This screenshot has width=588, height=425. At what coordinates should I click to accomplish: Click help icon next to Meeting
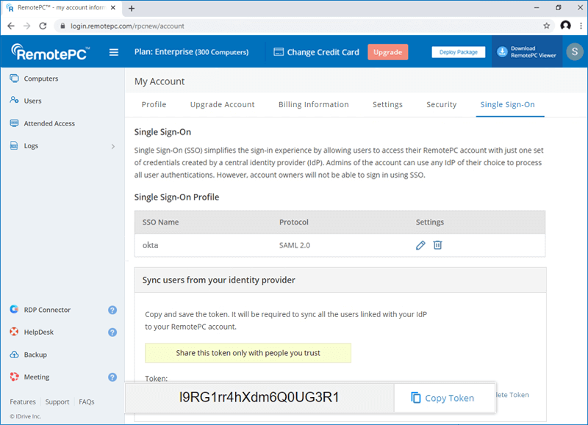click(x=112, y=377)
